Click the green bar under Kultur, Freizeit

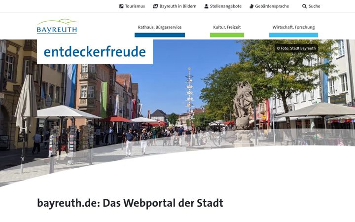(227, 35)
